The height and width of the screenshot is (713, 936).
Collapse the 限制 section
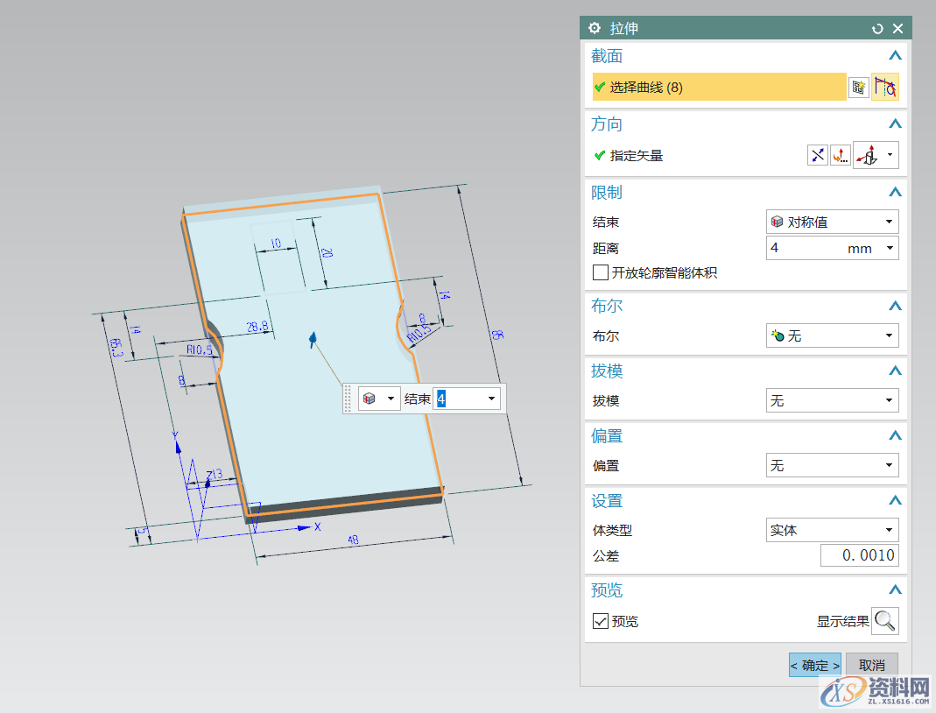[x=895, y=192]
